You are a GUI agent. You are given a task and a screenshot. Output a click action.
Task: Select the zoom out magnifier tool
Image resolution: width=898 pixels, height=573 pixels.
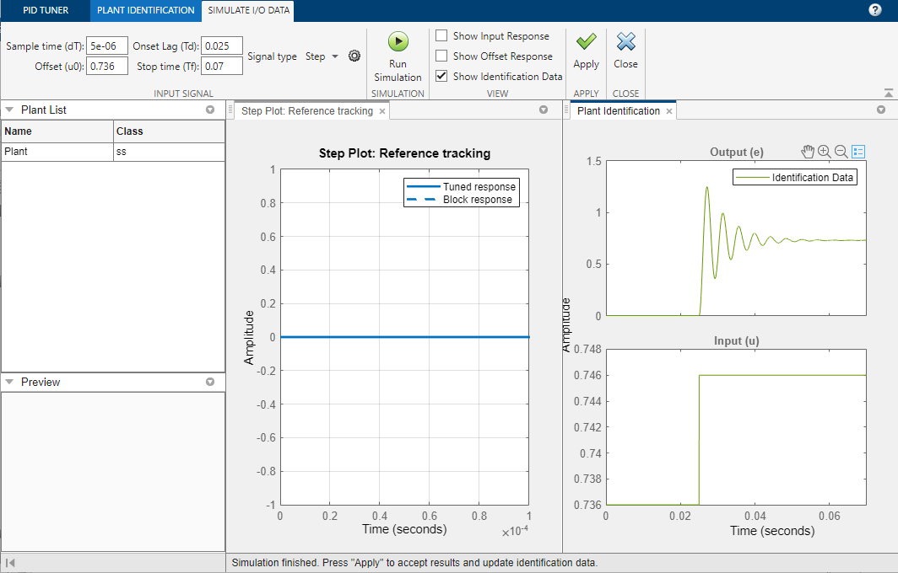(x=841, y=152)
